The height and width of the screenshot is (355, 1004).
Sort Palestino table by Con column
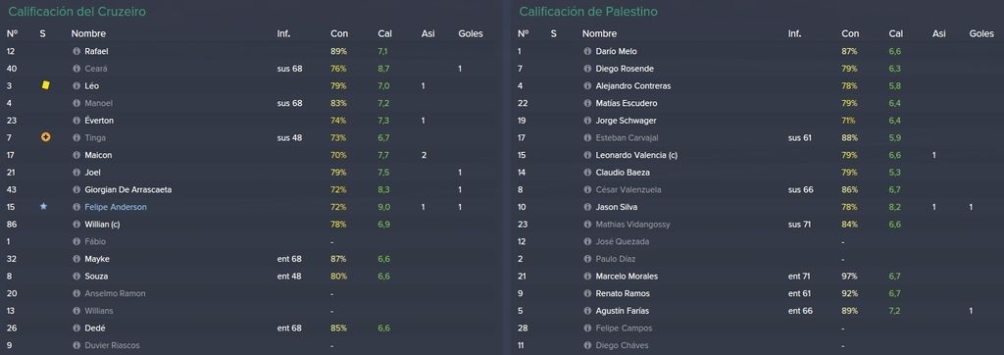(x=850, y=33)
